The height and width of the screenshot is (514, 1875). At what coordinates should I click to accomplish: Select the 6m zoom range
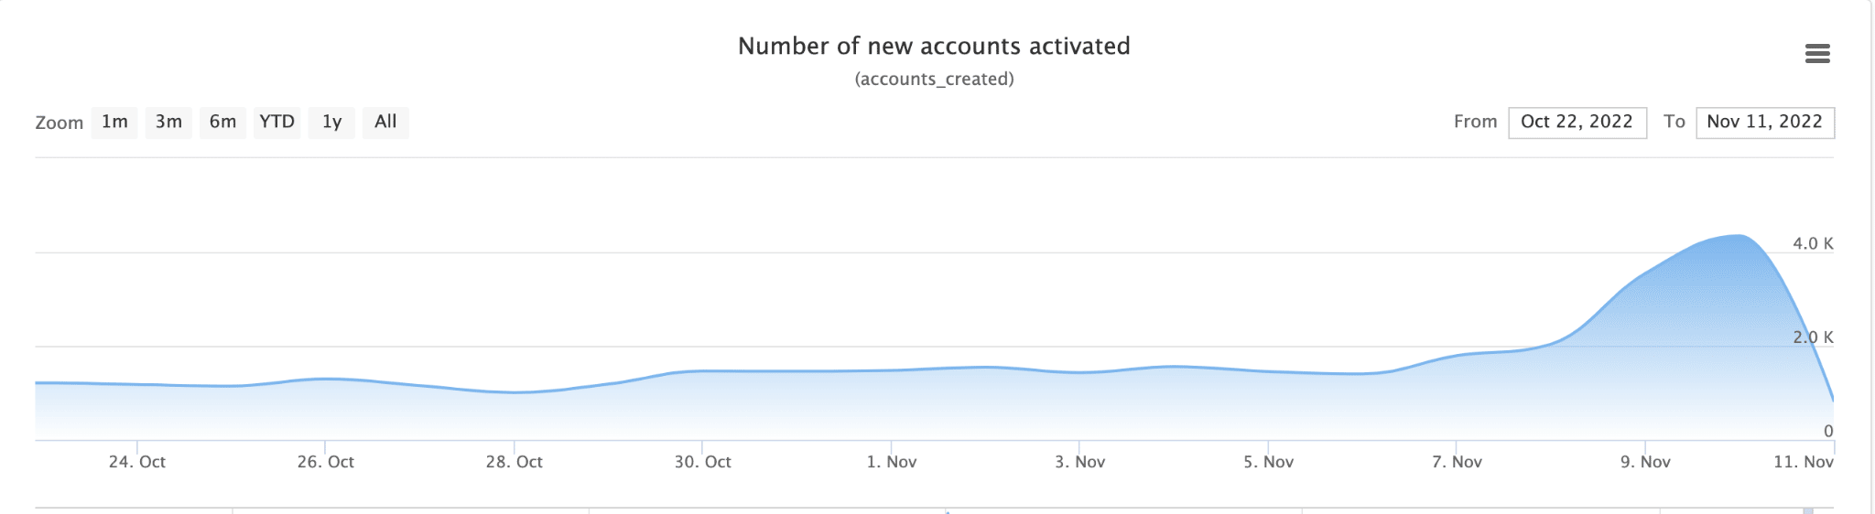tap(222, 123)
